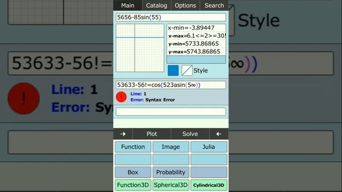Click the empty blue row below y-max
Image resolution: width=342 pixels, height=192 pixels.
[196, 59]
